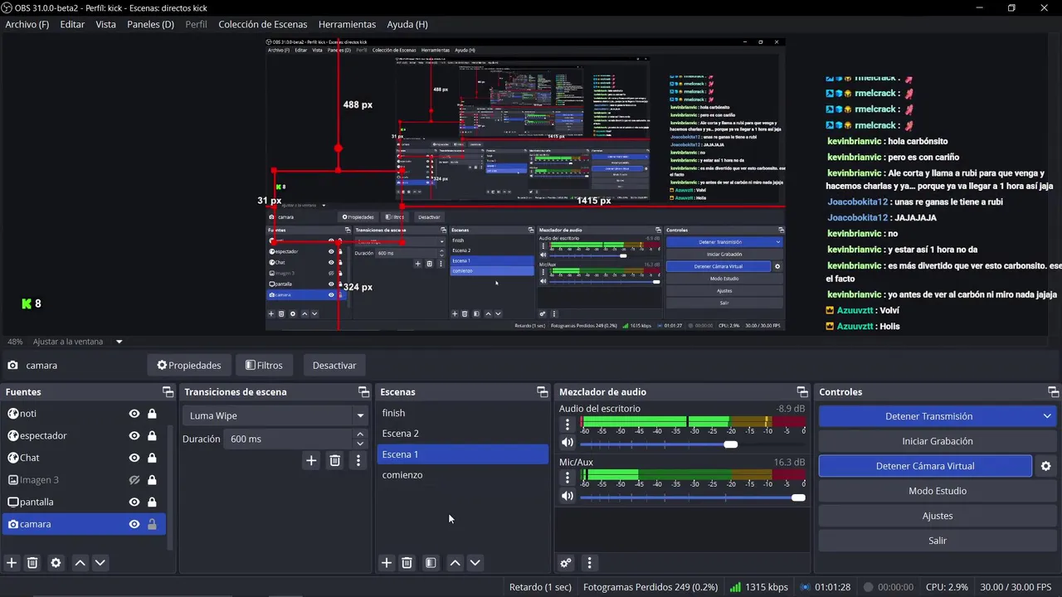Image resolution: width=1062 pixels, height=597 pixels.
Task: Add a new scene transition
Action: [x=311, y=460]
